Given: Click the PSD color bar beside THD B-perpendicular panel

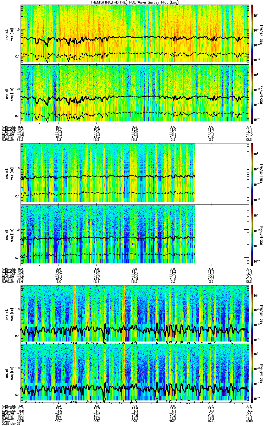Looking at the screenshot, I should (251, 173).
